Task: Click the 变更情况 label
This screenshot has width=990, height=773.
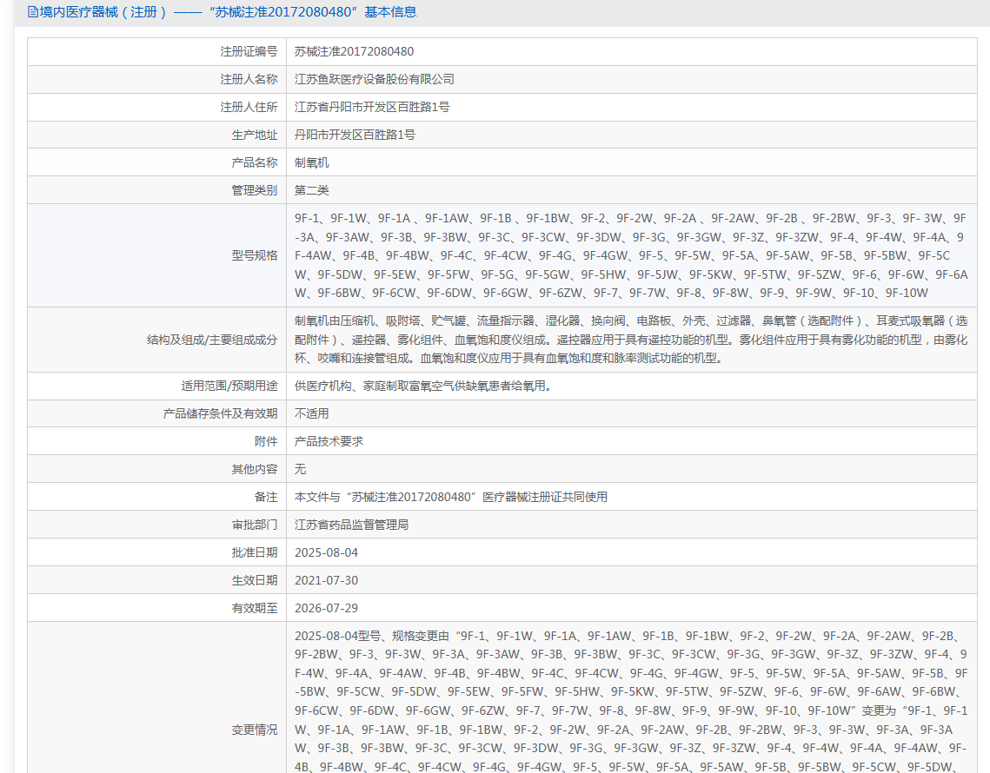Action: [255, 730]
